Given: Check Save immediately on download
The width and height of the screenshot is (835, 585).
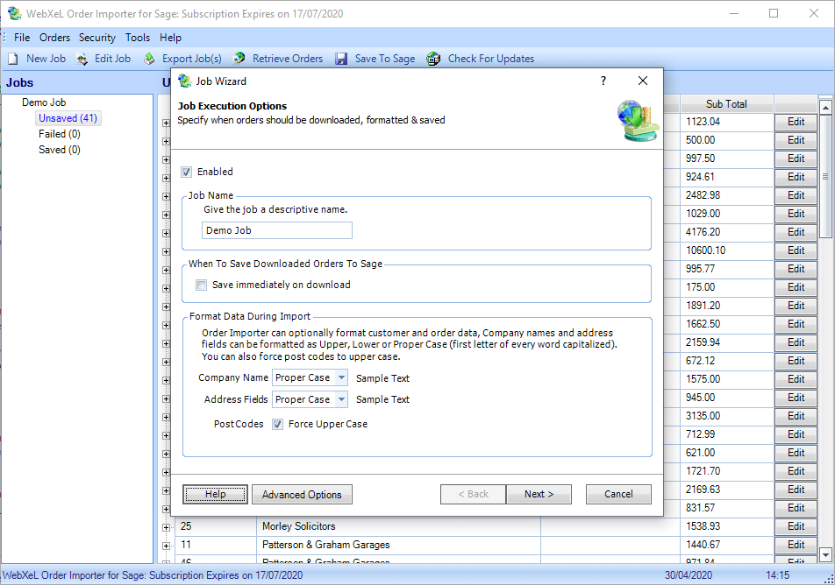Looking at the screenshot, I should click(202, 285).
